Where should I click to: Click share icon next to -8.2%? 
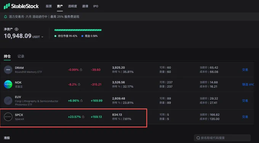79,85
